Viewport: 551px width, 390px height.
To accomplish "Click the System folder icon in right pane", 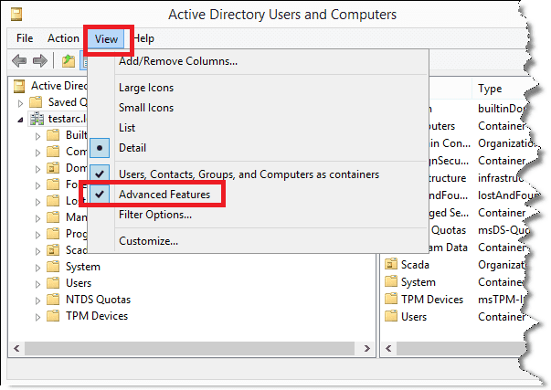I will pos(391,282).
